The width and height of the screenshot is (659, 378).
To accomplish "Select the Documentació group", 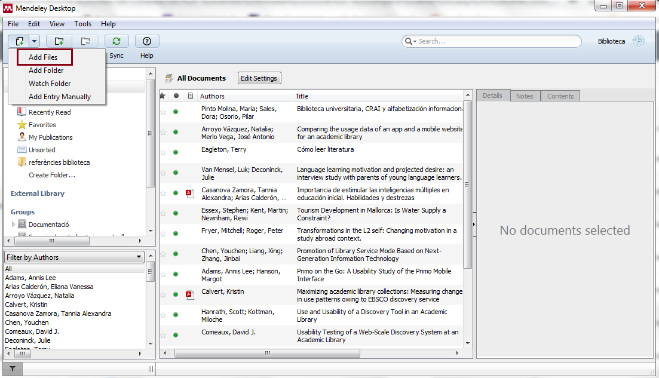I will [x=49, y=225].
